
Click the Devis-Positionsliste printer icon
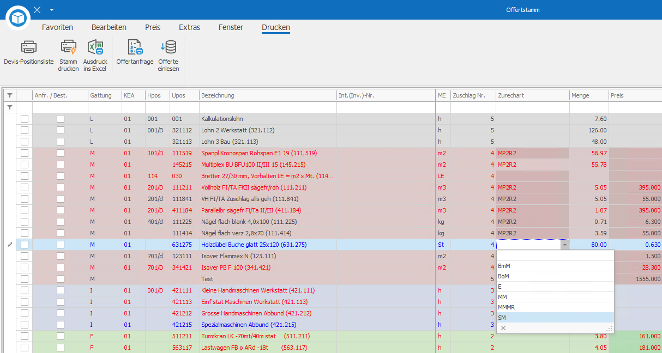click(x=28, y=47)
